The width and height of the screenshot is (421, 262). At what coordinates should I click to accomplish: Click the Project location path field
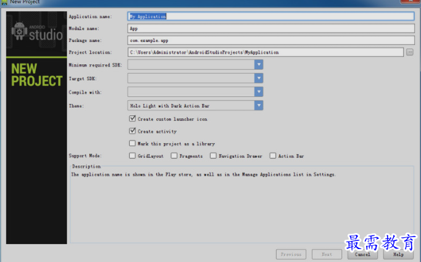click(x=265, y=52)
